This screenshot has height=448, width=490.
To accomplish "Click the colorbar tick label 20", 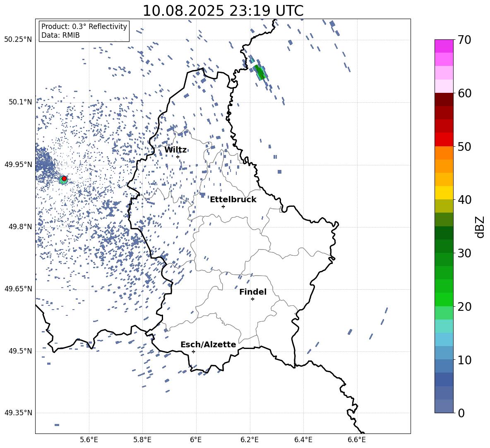I will [x=464, y=307].
